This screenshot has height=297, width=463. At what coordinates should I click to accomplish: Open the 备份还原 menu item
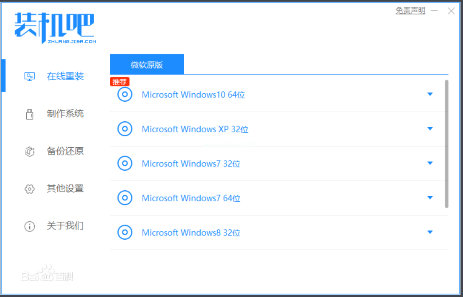[65, 151]
